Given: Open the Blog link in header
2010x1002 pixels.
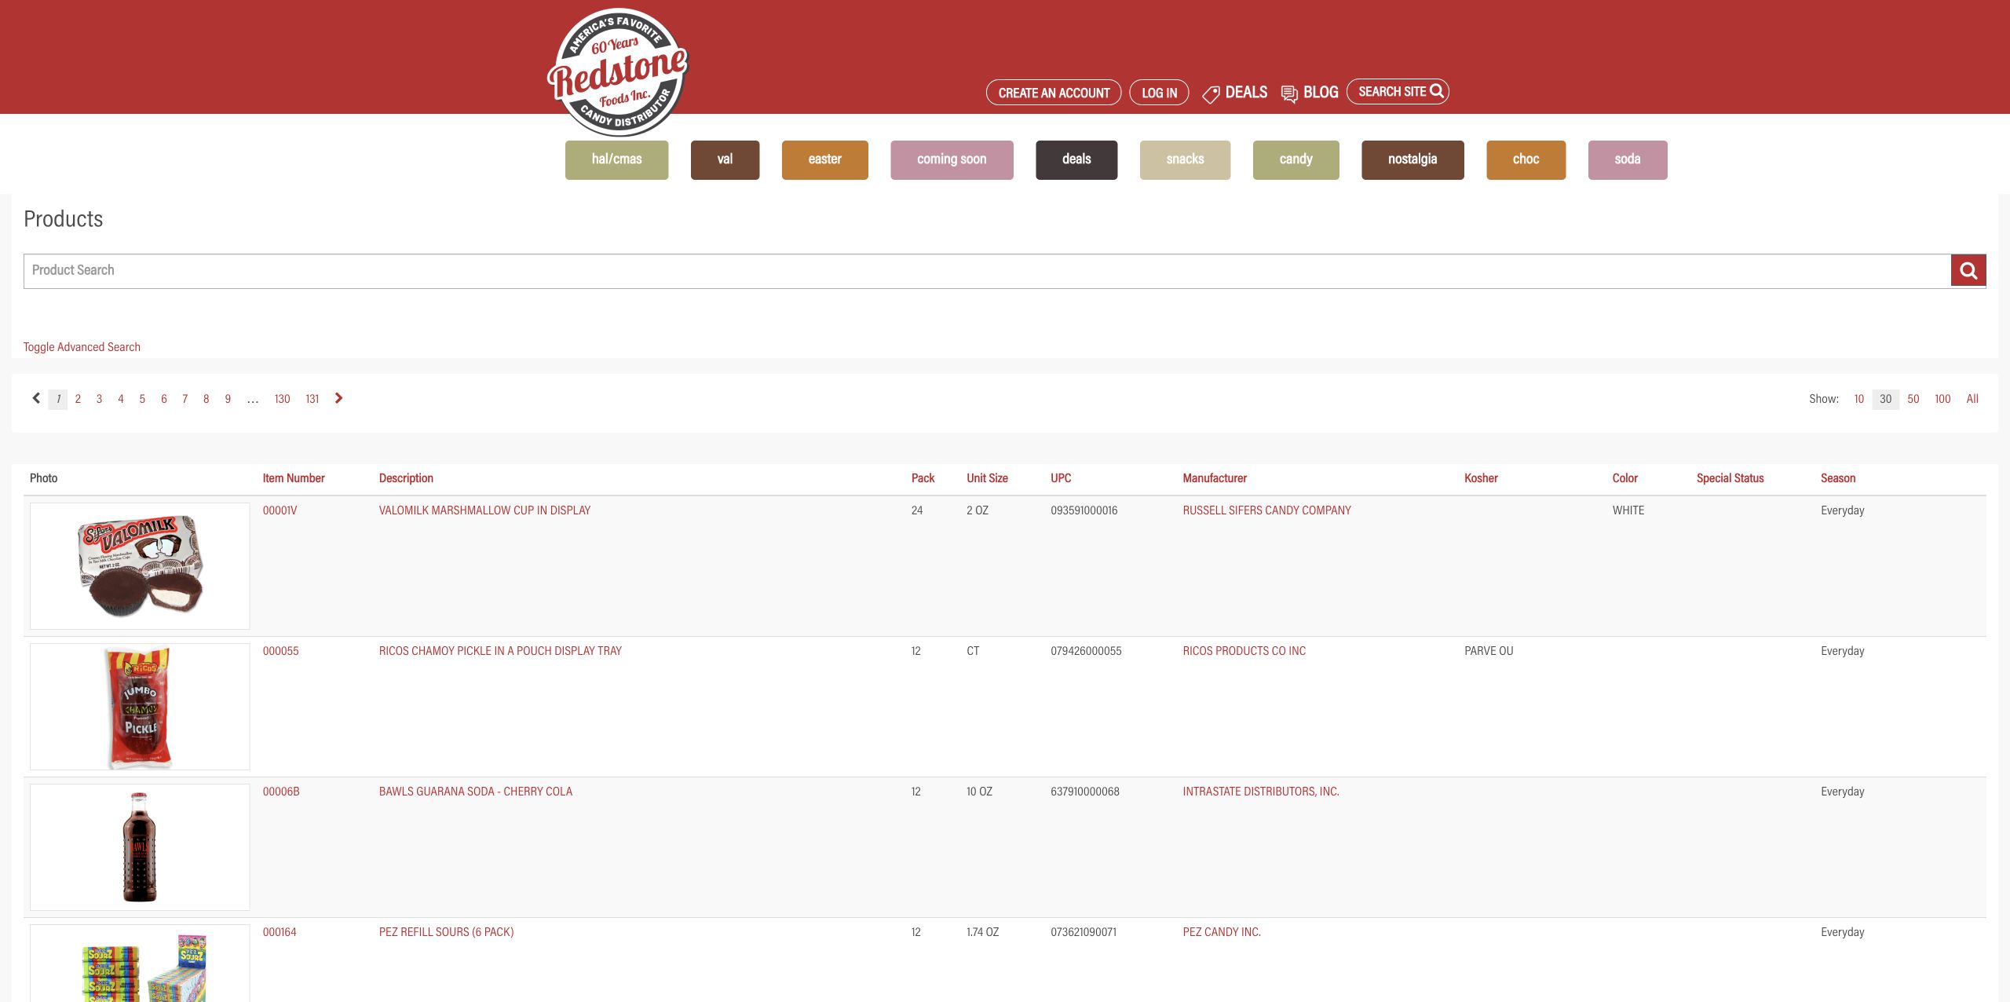Looking at the screenshot, I should pyautogui.click(x=1310, y=93).
